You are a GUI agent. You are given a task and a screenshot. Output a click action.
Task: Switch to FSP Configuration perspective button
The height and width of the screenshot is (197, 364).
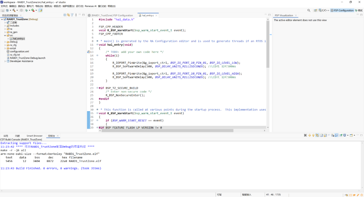point(342,10)
